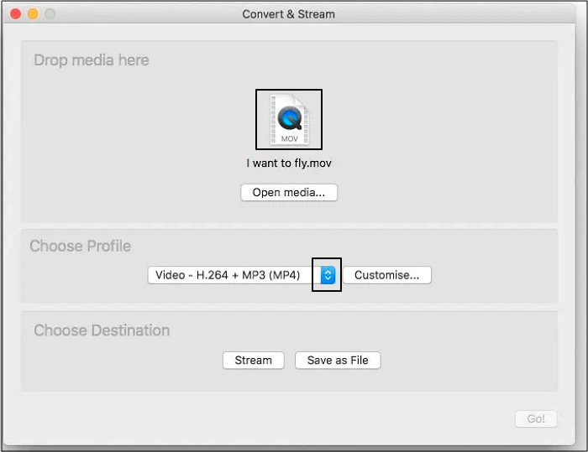Open the Customise... profile editor
The width and height of the screenshot is (588, 452).
[x=386, y=275]
